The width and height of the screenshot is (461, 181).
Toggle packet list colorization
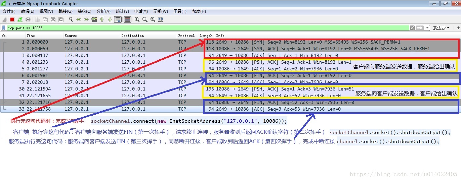(x=127, y=19)
